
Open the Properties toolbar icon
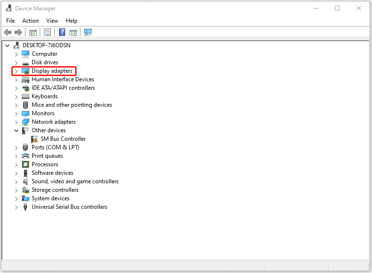click(47, 32)
